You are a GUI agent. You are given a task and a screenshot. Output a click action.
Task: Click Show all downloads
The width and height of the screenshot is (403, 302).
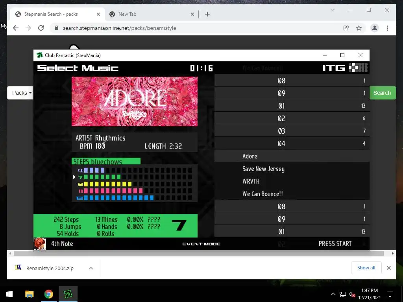coord(366,268)
